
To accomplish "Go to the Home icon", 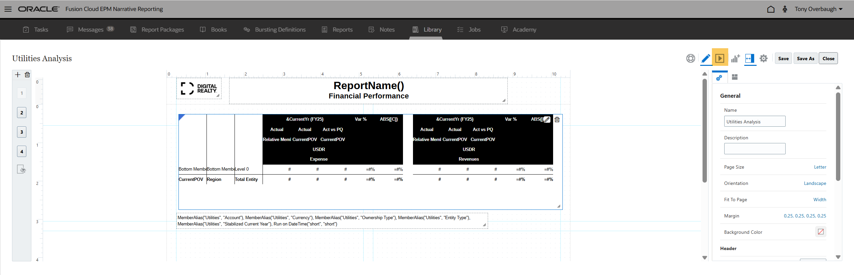I will 771,9.
